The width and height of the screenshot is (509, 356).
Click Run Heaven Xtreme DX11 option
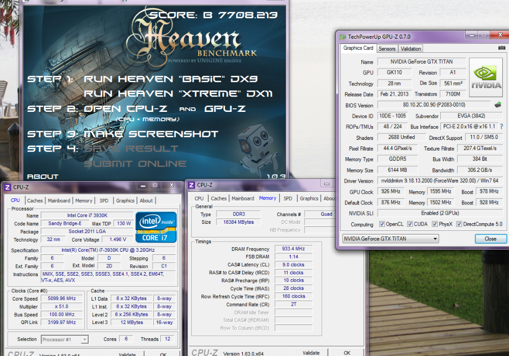click(178, 94)
